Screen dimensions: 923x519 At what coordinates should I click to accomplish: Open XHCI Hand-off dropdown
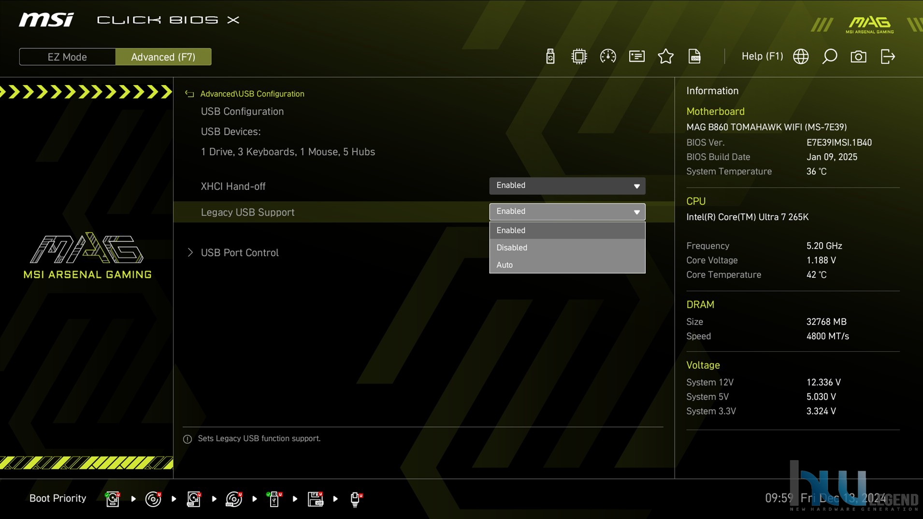[567, 186]
